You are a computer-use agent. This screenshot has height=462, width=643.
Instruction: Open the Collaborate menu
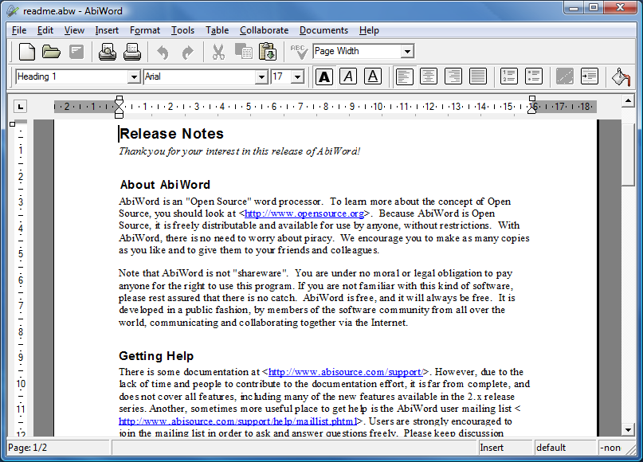[x=264, y=30]
